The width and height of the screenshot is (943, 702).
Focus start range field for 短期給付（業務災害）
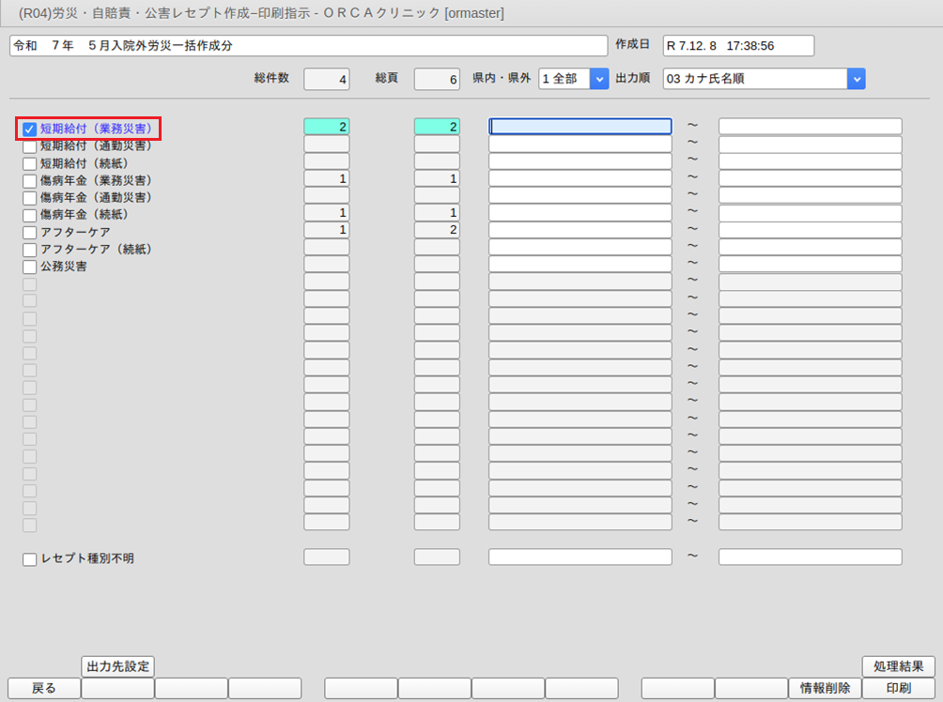(x=580, y=127)
